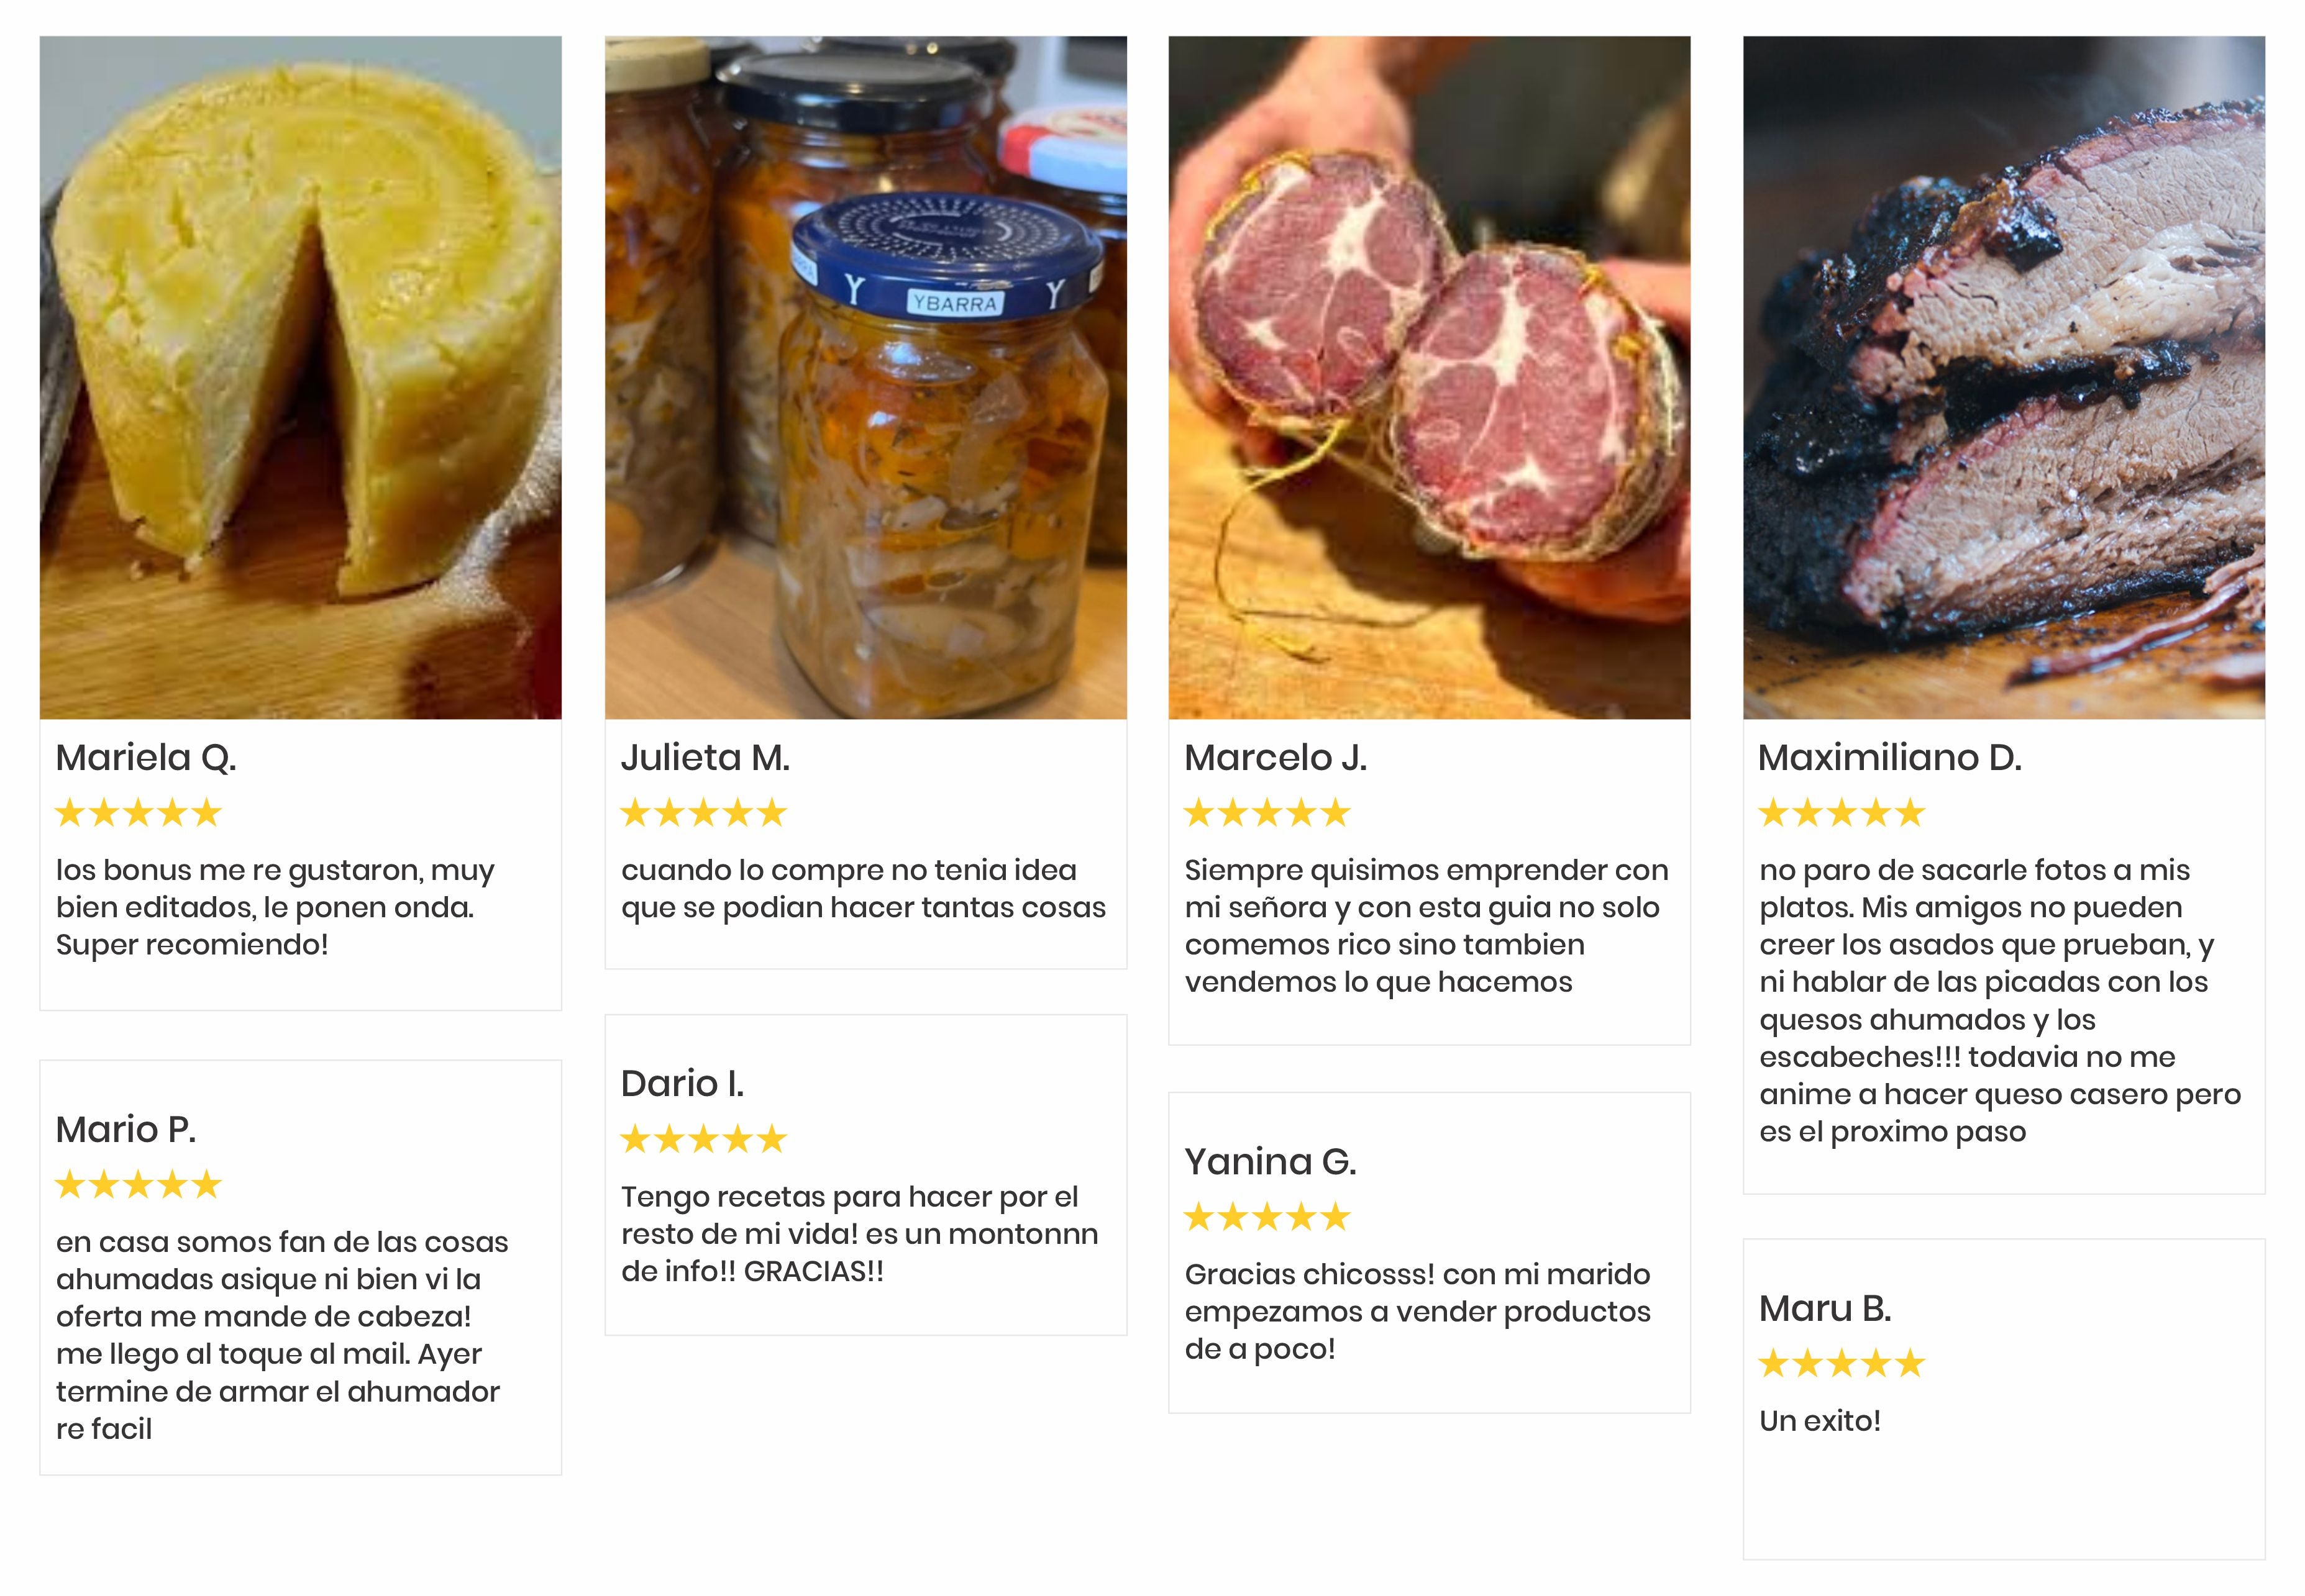This screenshot has width=2305, height=1596.
Task: Click Mario P.'s review text
Action: pos(281,1335)
